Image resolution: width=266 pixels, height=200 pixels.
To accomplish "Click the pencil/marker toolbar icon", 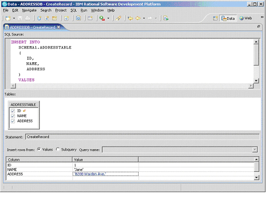I will click(x=118, y=18).
